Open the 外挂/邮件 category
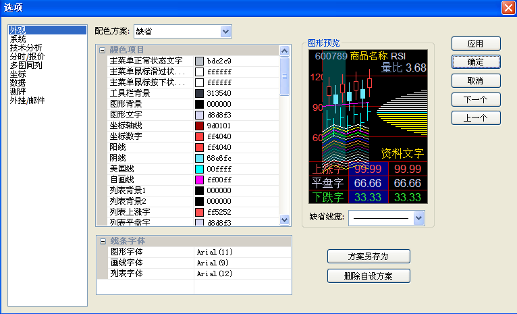 (x=27, y=101)
